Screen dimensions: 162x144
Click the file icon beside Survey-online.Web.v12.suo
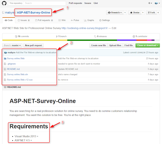5,80
